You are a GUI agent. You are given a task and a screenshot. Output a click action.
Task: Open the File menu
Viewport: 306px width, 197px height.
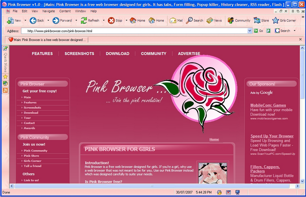tap(15, 11)
